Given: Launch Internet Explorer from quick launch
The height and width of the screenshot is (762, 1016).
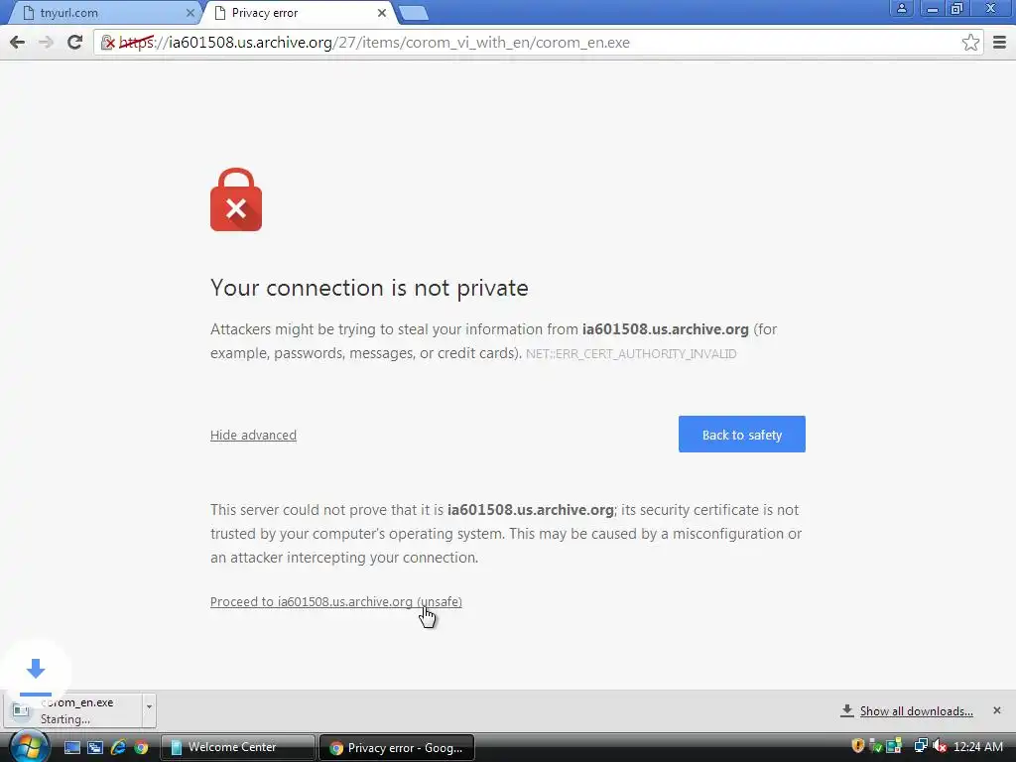Looking at the screenshot, I should pyautogui.click(x=118, y=747).
